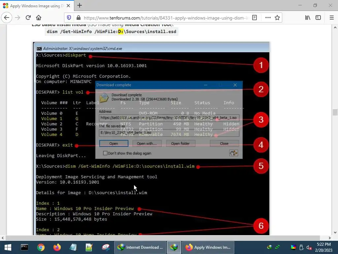Select the Apply Windows Image tab
Viewport: 338px width, 254px height.
tap(37, 6)
